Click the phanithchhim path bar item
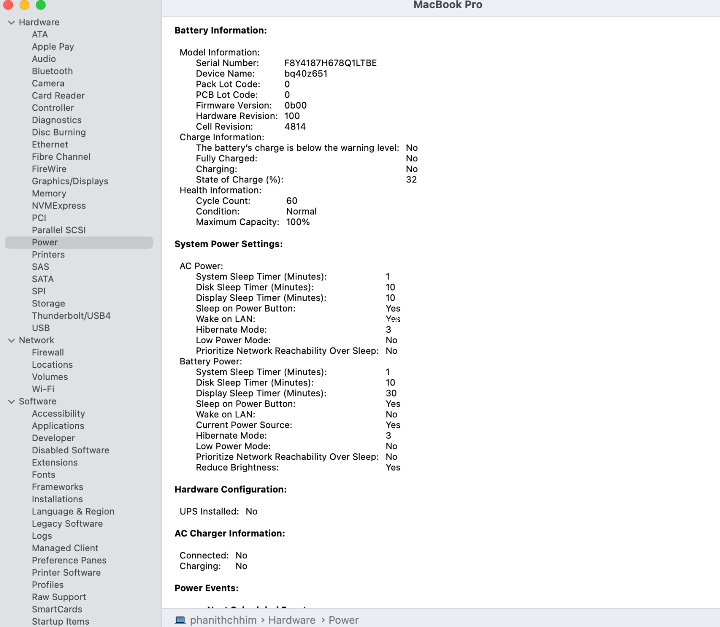 coord(223,620)
